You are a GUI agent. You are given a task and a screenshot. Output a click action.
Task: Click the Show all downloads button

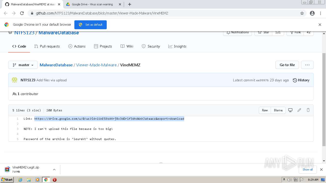pyautogui.click(x=307, y=170)
